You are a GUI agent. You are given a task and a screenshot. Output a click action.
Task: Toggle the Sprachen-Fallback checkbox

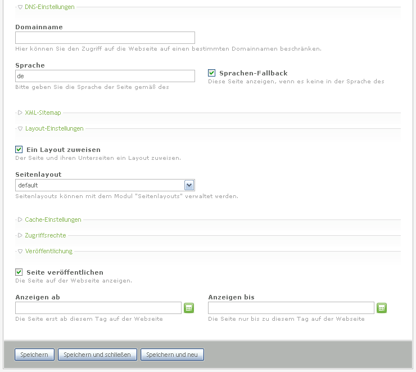click(212, 73)
